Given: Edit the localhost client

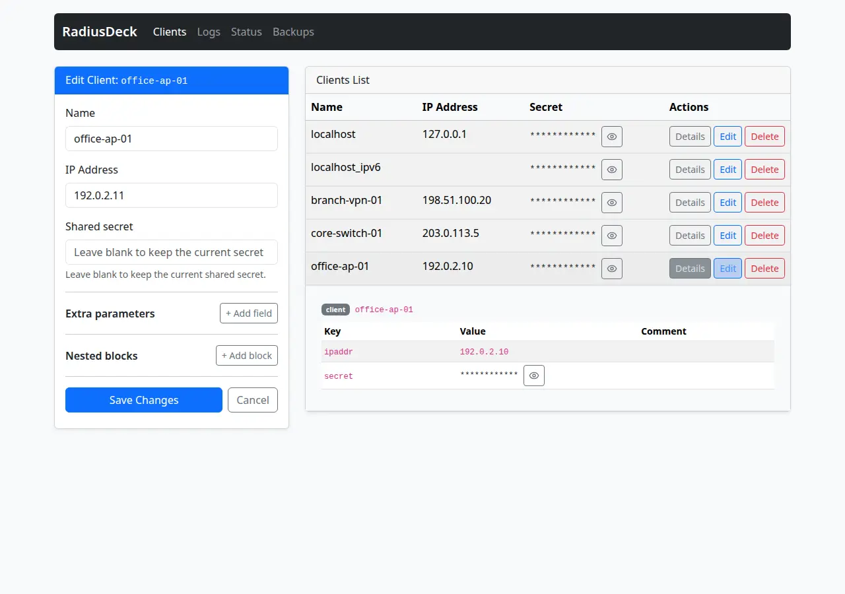Looking at the screenshot, I should pyautogui.click(x=727, y=137).
